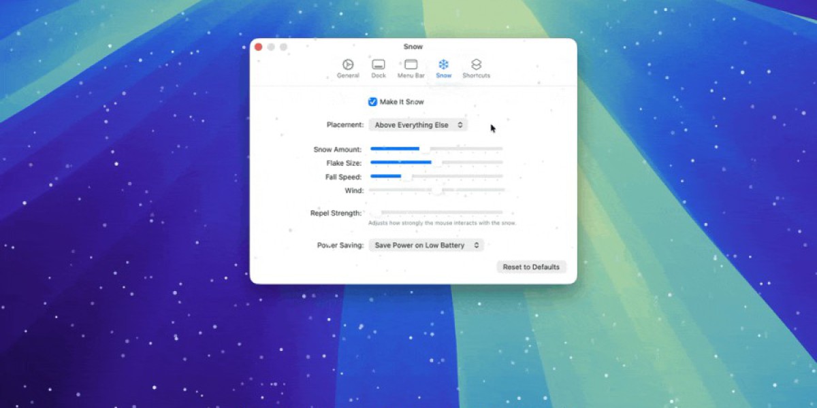The width and height of the screenshot is (817, 408).
Task: Expand the Power Saving dropdown
Action: pyautogui.click(x=426, y=245)
